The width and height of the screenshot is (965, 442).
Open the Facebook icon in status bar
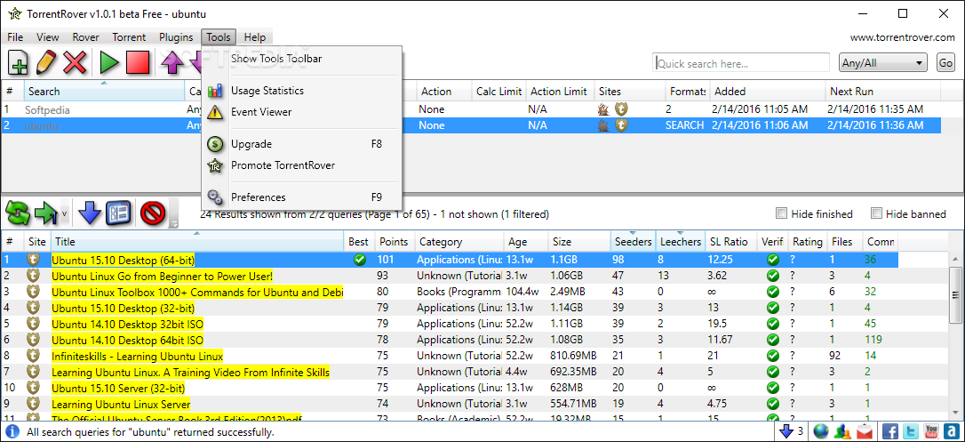[x=890, y=431]
